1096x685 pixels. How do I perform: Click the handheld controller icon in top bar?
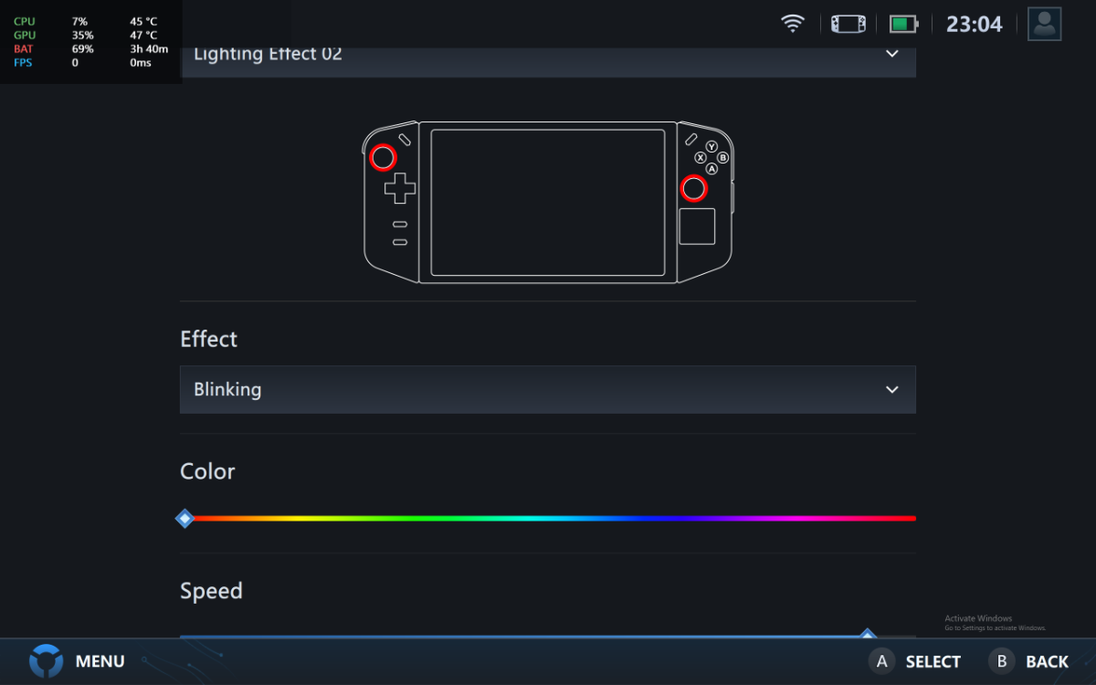[x=848, y=24]
